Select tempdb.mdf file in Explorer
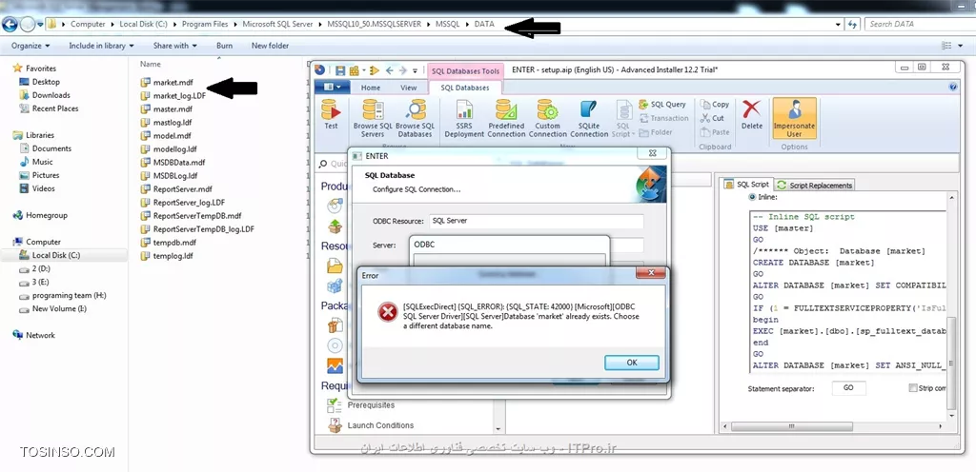The width and height of the screenshot is (976, 472). [168, 243]
